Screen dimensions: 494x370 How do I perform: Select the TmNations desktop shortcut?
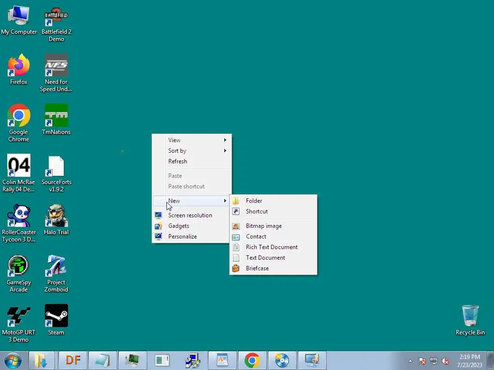coord(56,119)
